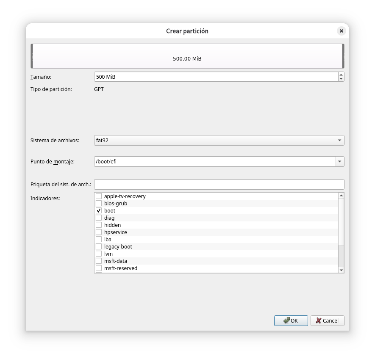Expand the Punto de montaje dropdown arrow
Image resolution: width=375 pixels, height=359 pixels.
pos(340,162)
